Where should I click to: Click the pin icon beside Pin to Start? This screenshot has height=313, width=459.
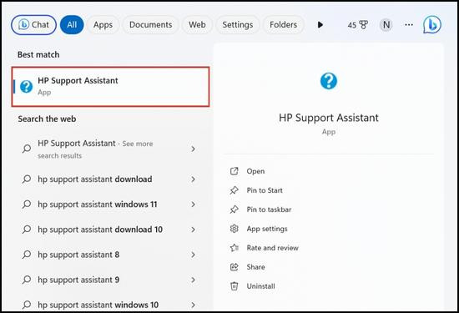click(235, 190)
